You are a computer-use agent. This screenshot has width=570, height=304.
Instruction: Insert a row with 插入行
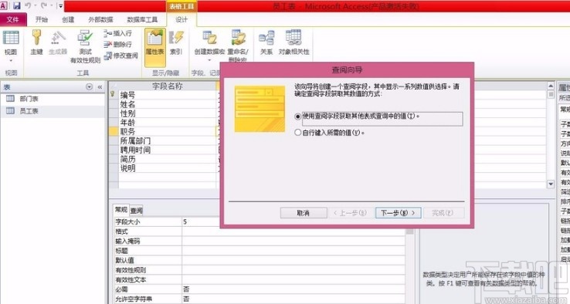(x=117, y=33)
